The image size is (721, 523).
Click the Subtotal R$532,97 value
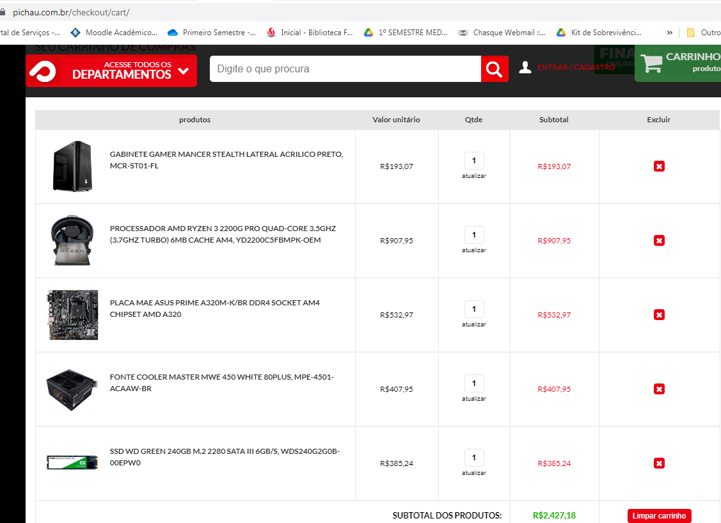coord(554,315)
